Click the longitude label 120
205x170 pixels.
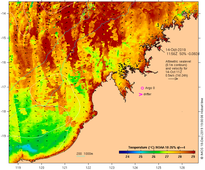click(x=41, y=167)
